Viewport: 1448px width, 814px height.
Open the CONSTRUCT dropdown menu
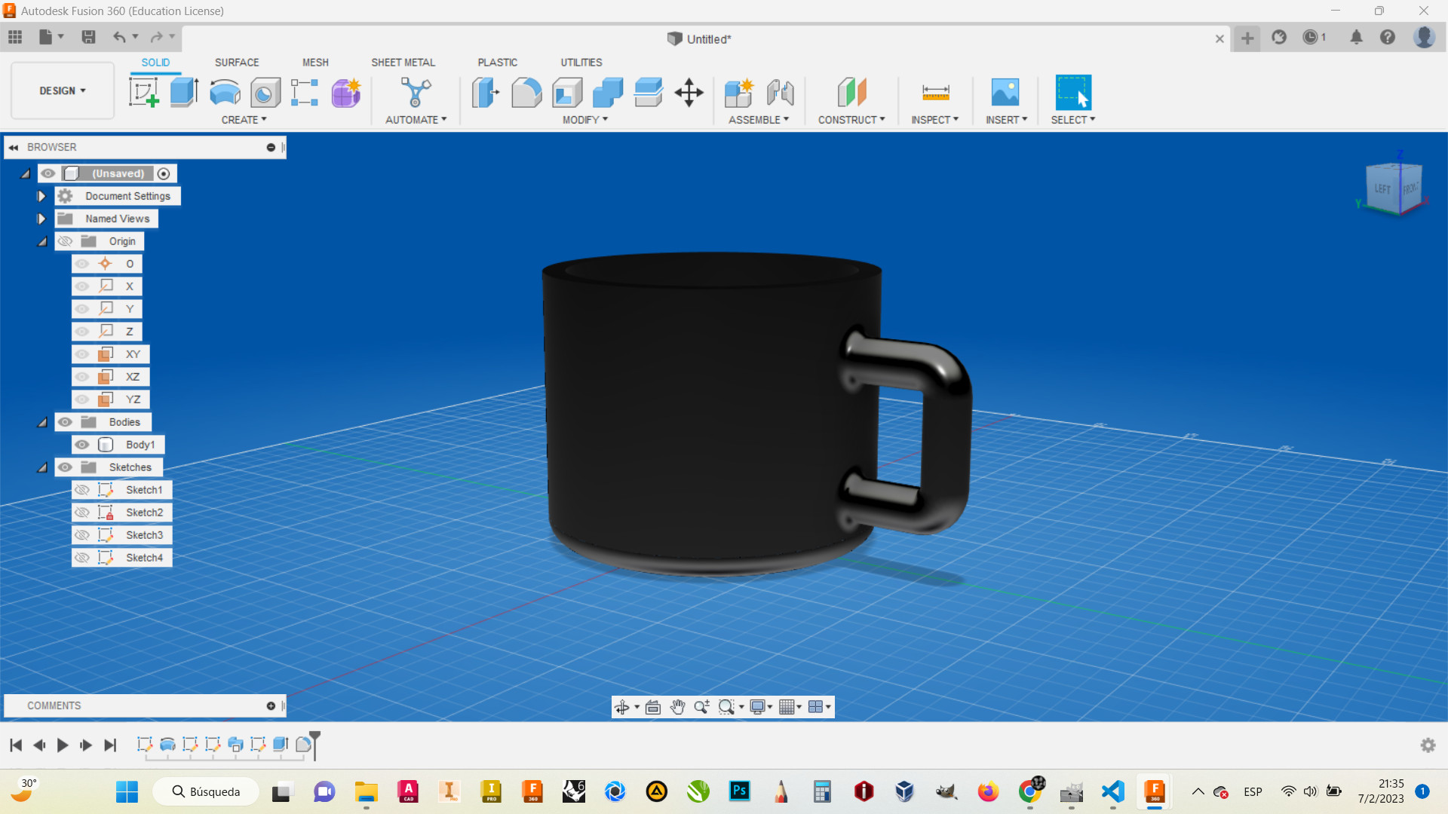(x=851, y=120)
